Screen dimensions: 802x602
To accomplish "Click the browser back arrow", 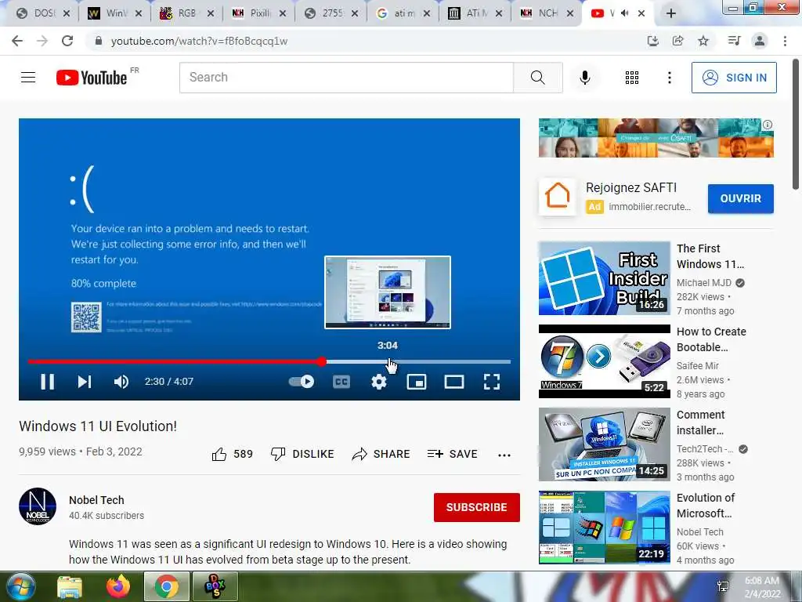I will pyautogui.click(x=17, y=41).
